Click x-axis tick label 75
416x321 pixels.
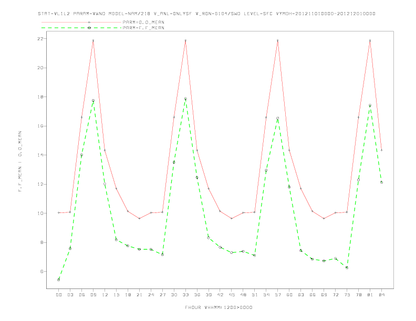(347, 295)
